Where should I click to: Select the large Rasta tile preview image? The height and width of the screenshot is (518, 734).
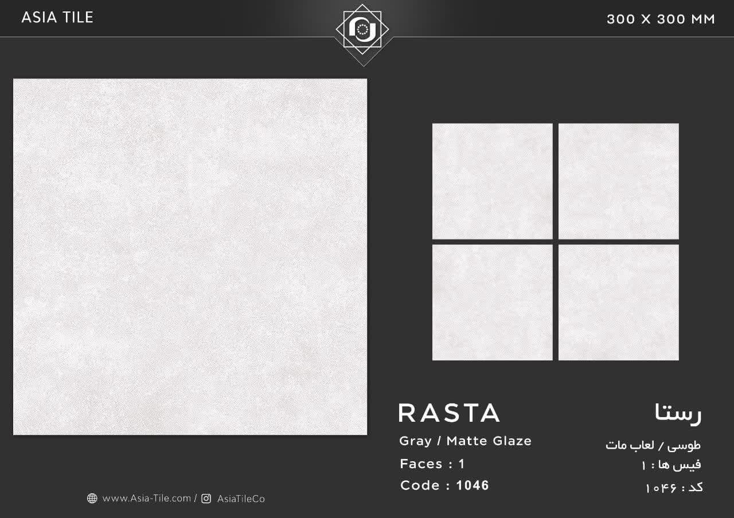[x=190, y=257]
